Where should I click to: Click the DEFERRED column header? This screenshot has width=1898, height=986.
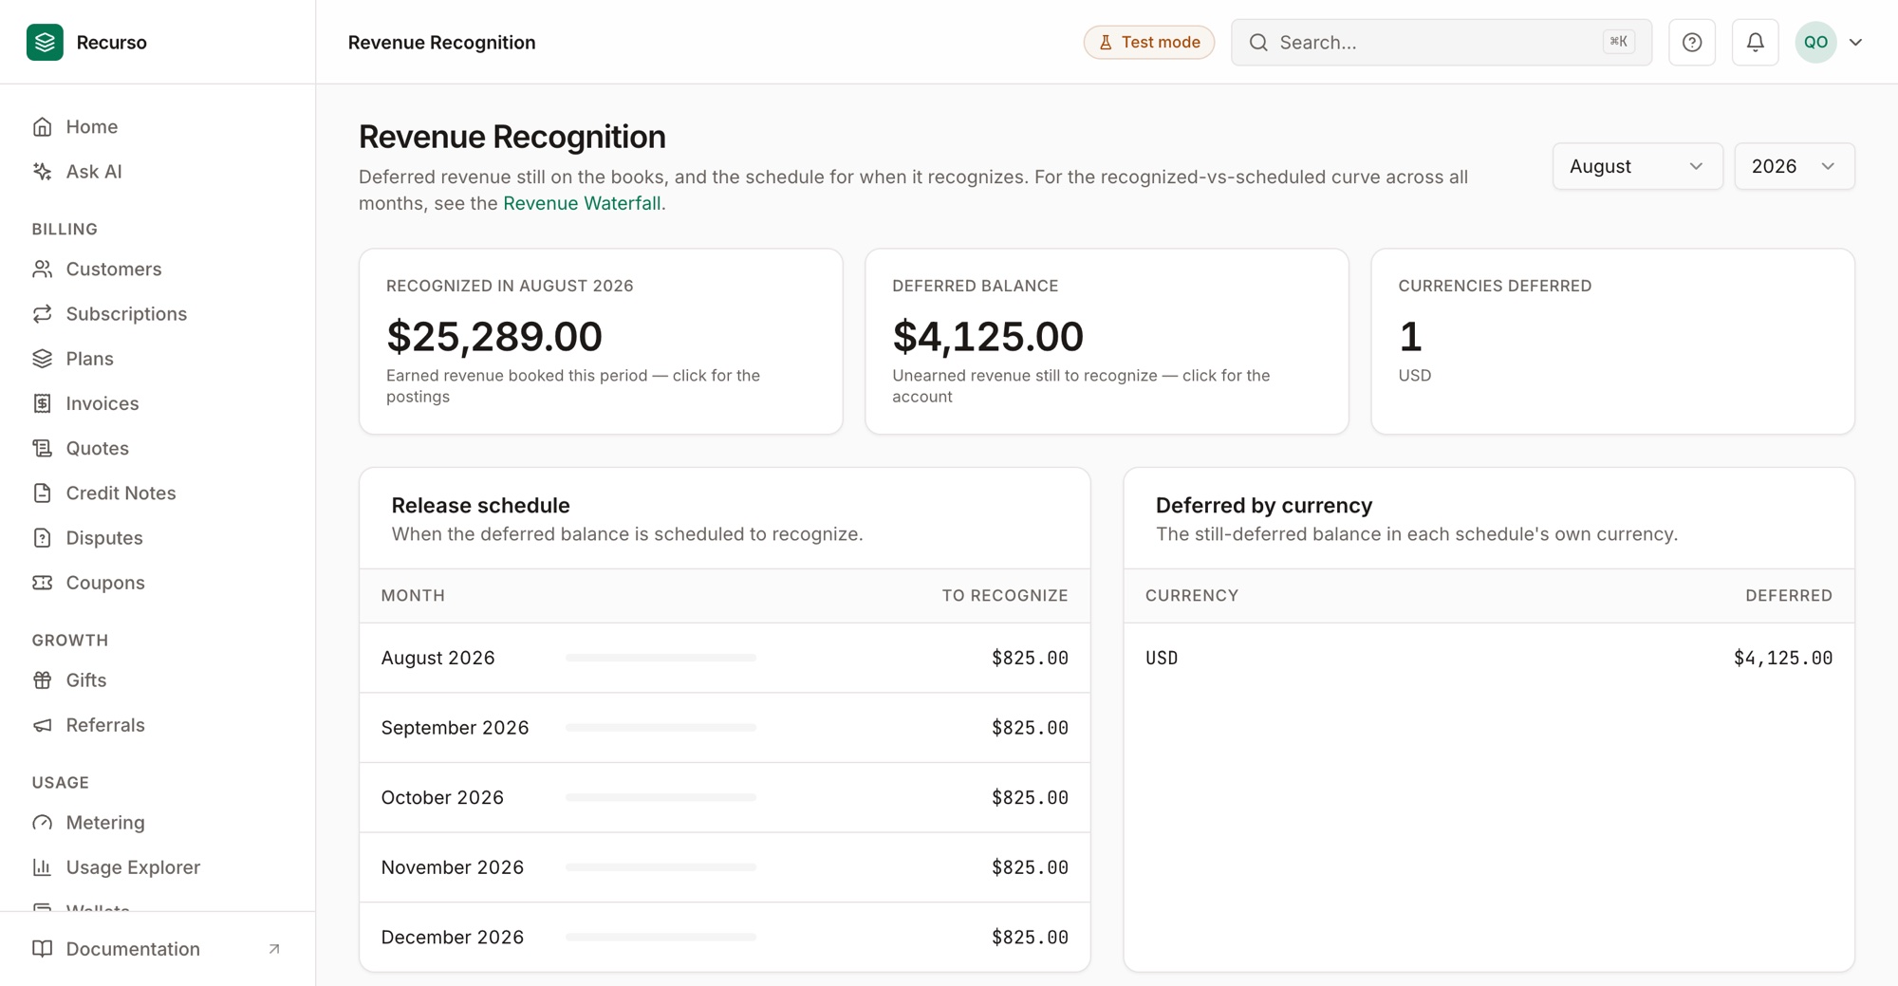(x=1789, y=596)
